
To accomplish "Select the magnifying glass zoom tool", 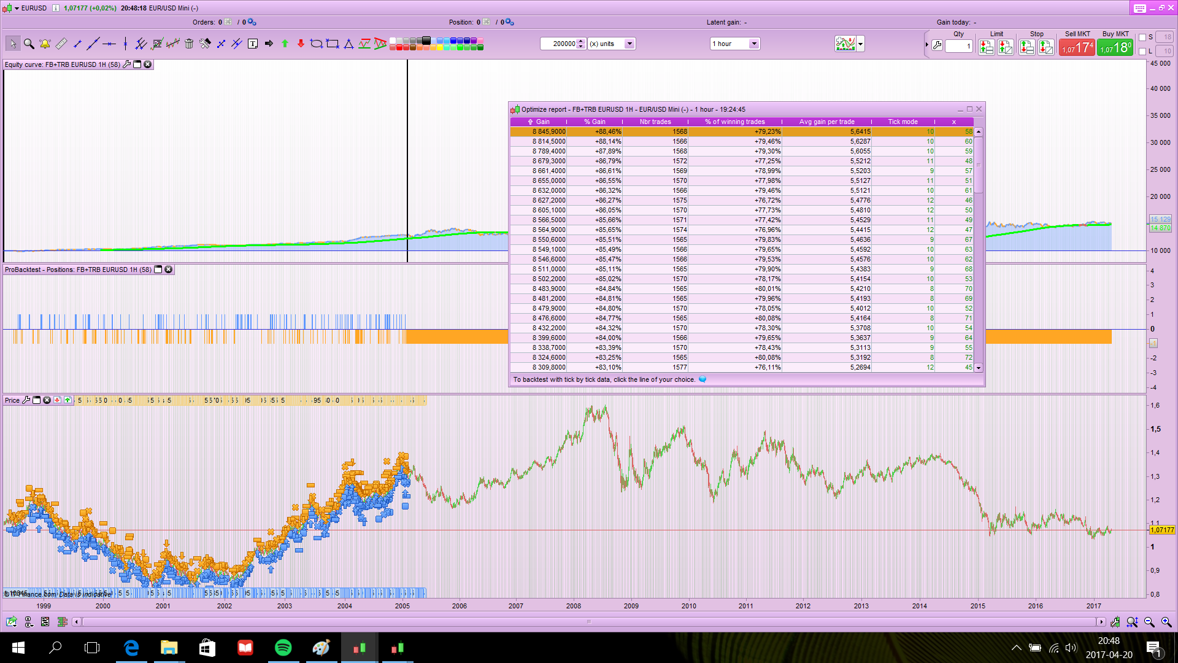I will [x=29, y=44].
